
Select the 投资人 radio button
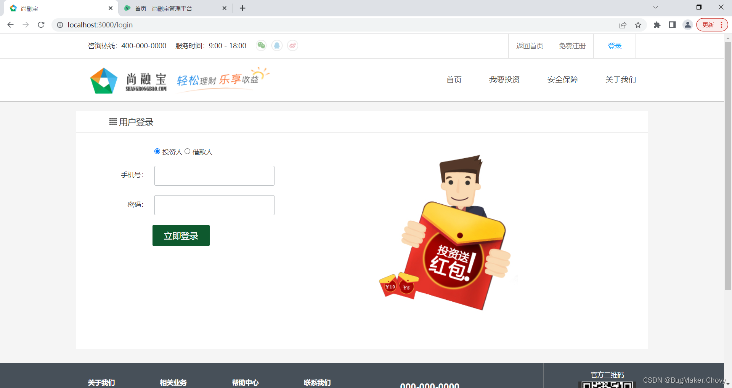pos(157,151)
